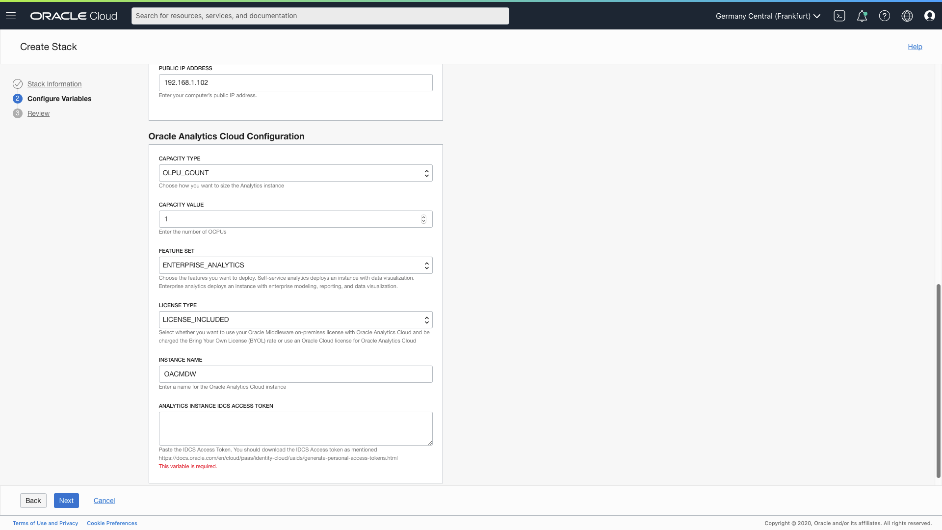This screenshot has height=530, width=942.
Task: Go to the Review step
Action: [38, 113]
